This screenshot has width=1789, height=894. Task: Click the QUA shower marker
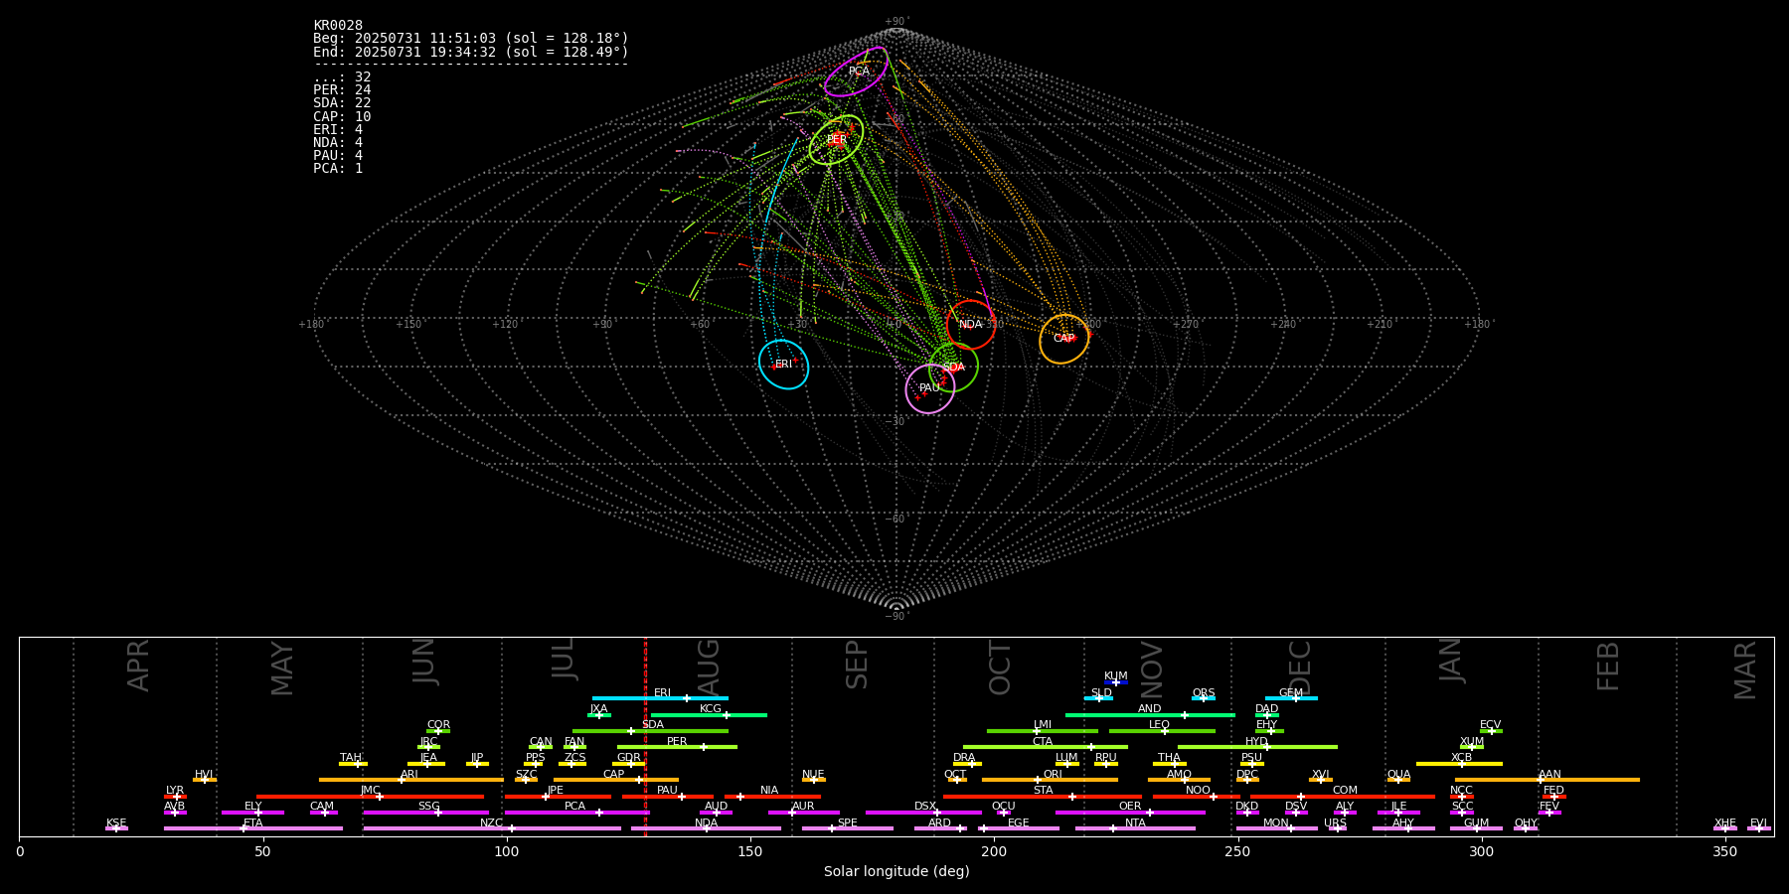pyautogui.click(x=1398, y=780)
